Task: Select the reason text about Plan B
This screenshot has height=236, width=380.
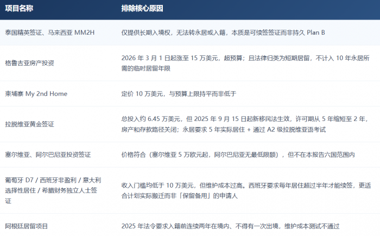Action: [x=223, y=33]
